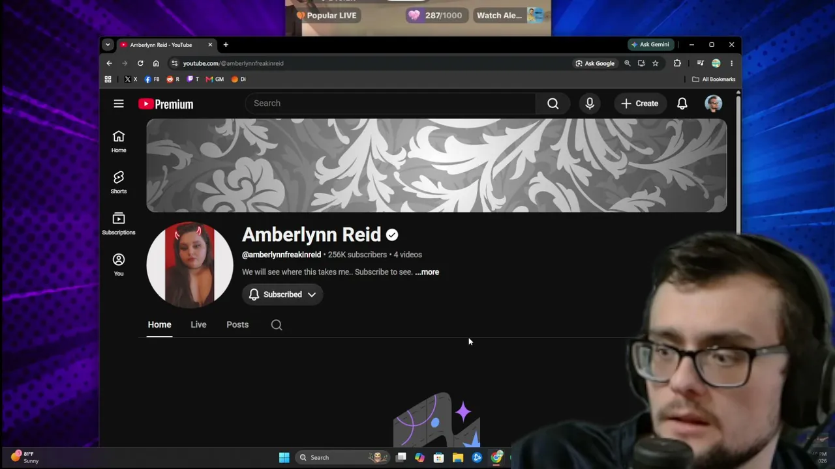This screenshot has width=835, height=469.
Task: Open Home in the YouTube sidebar
Action: coord(119,141)
